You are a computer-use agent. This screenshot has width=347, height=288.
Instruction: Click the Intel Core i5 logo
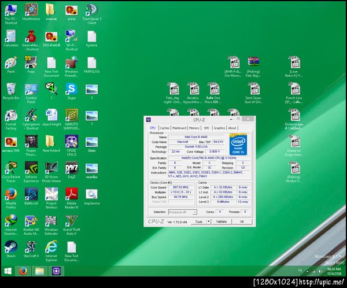click(x=238, y=145)
